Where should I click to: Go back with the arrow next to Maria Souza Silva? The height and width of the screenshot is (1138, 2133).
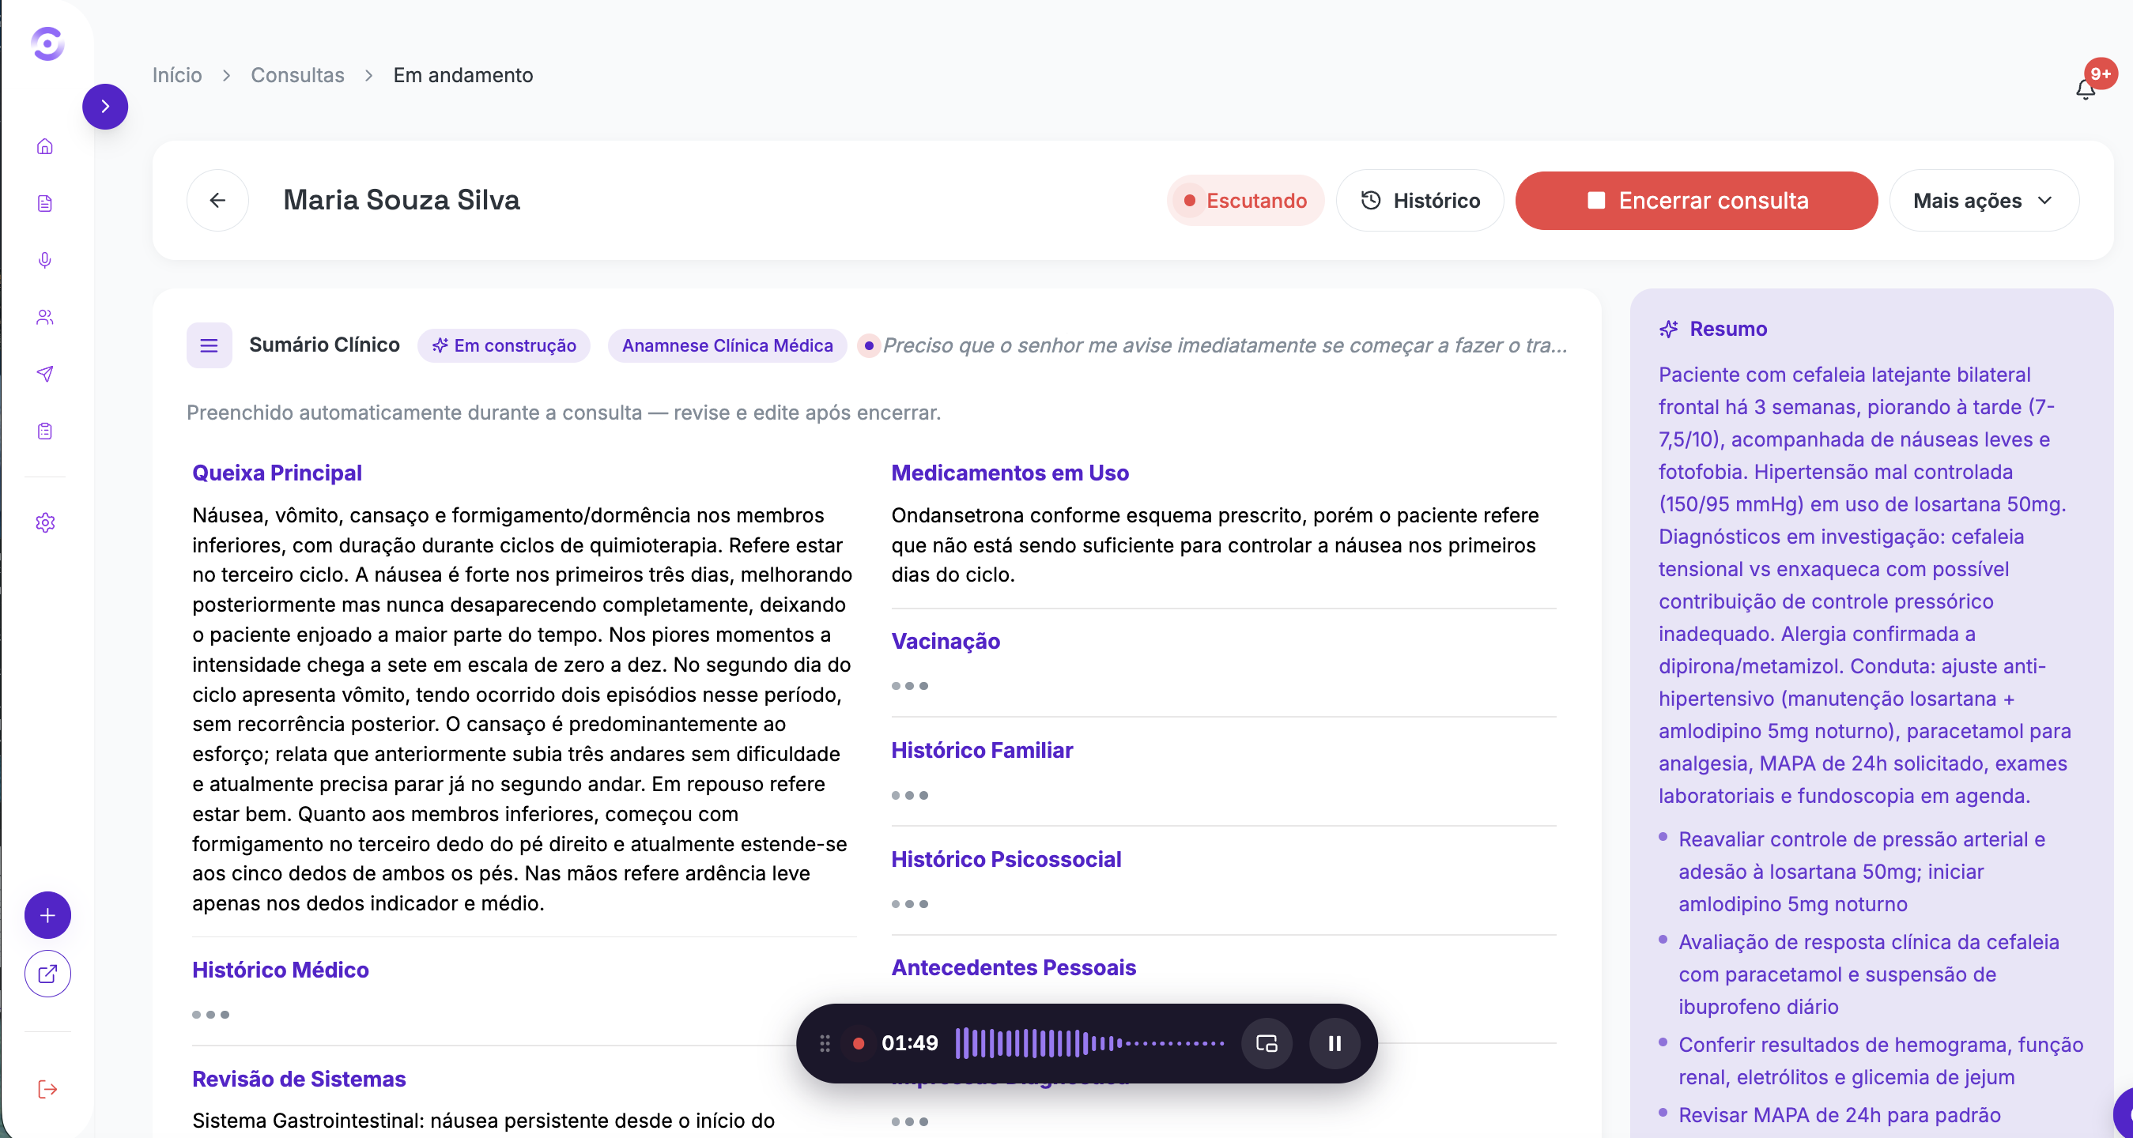point(217,200)
